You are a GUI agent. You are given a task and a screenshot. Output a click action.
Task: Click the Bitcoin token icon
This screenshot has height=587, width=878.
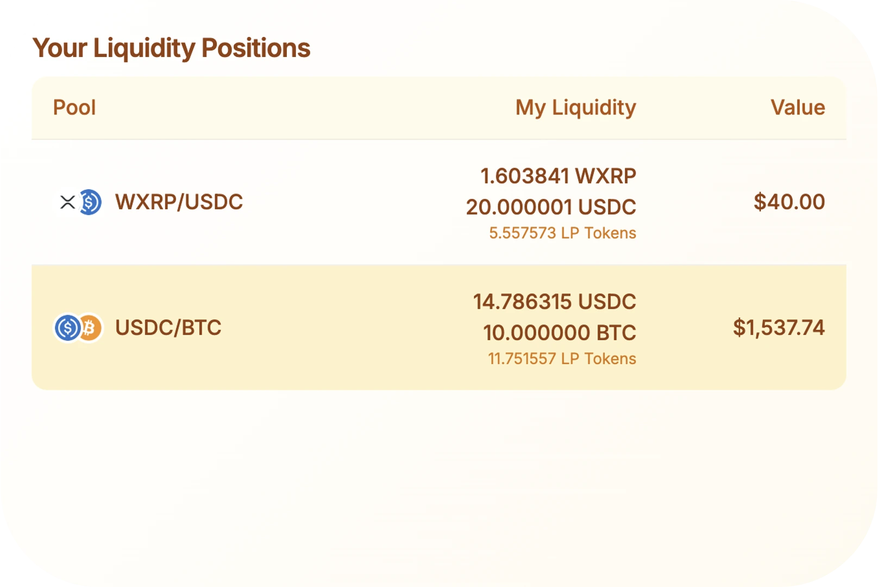90,328
